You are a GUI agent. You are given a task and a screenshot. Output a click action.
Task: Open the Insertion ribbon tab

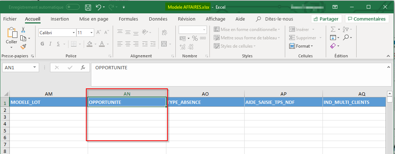pos(60,19)
